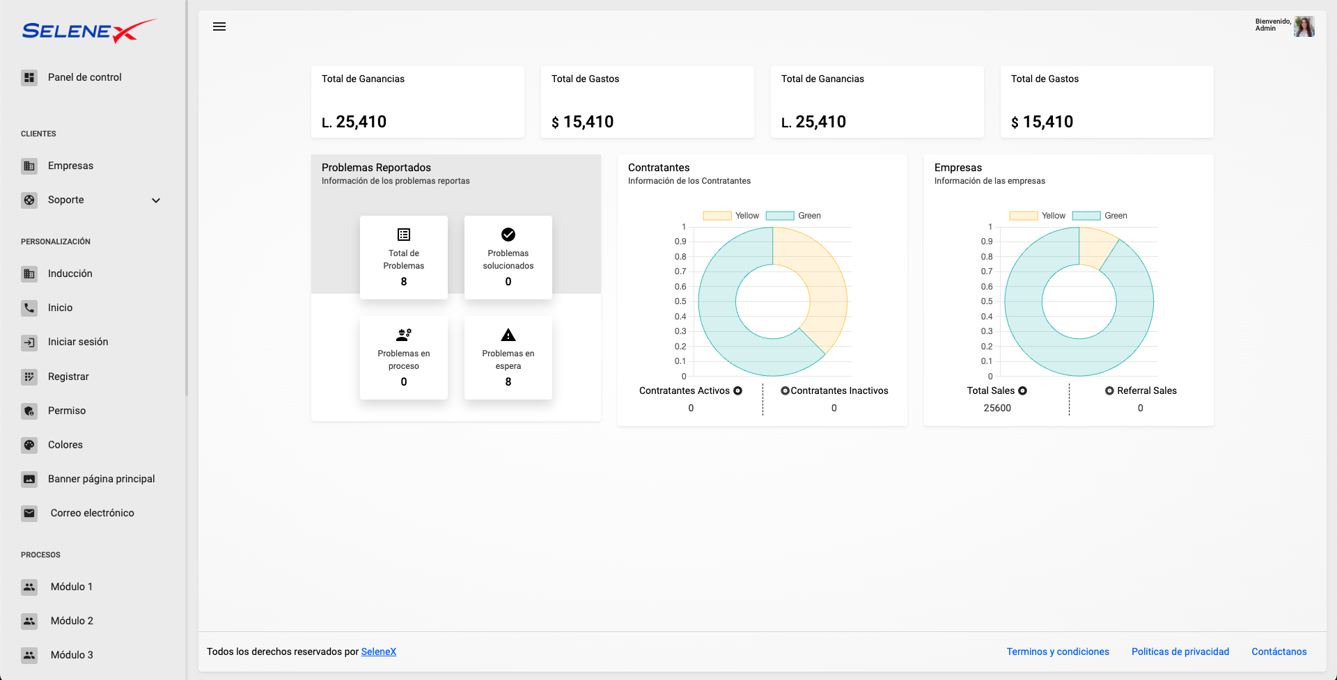Select the Empresas icon in sidebar
1337x680 pixels.
click(29, 166)
